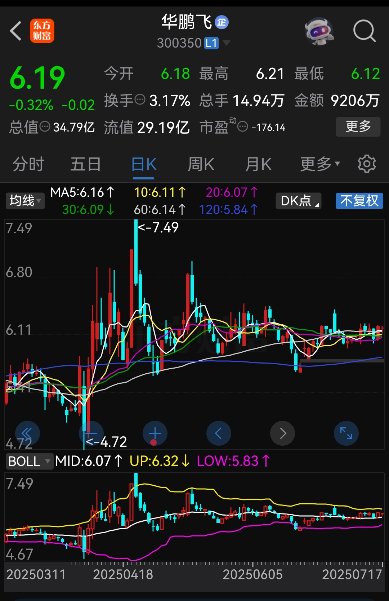Move chart right with right arrow

tap(282, 433)
